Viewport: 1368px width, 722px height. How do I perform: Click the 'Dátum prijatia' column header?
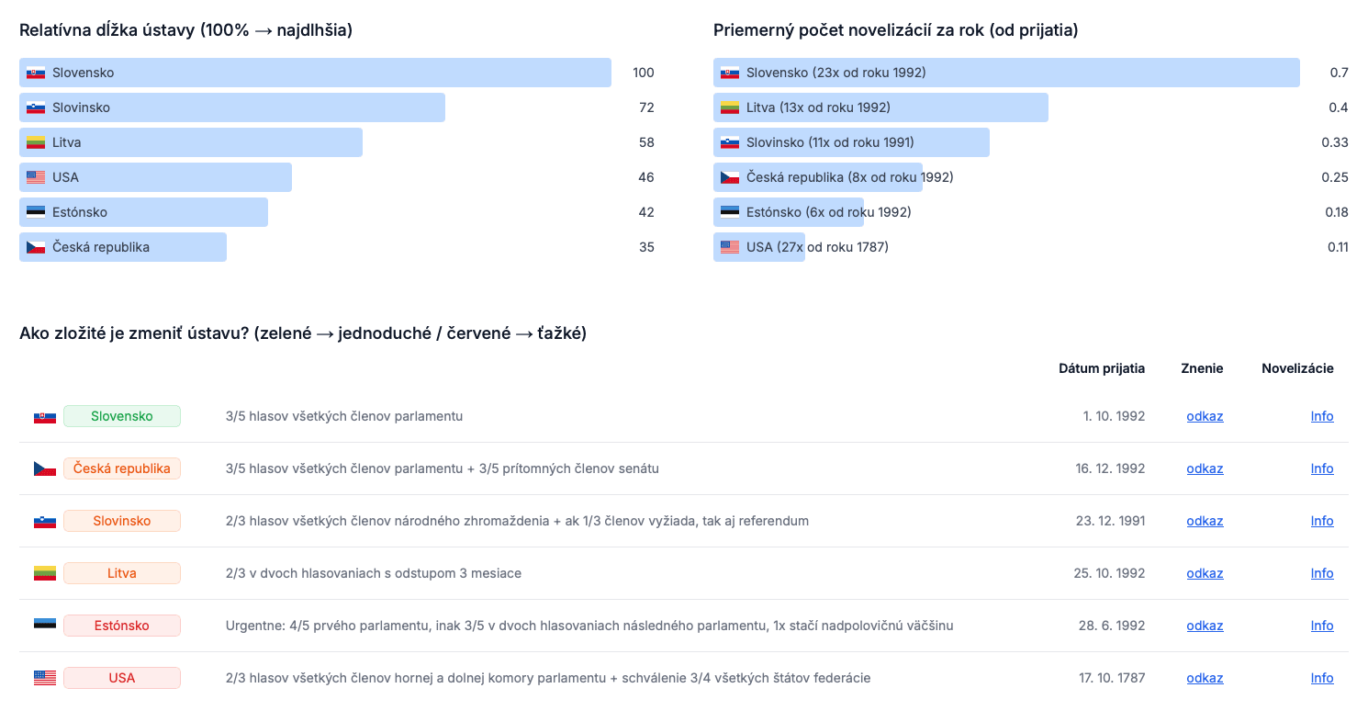coord(1101,368)
